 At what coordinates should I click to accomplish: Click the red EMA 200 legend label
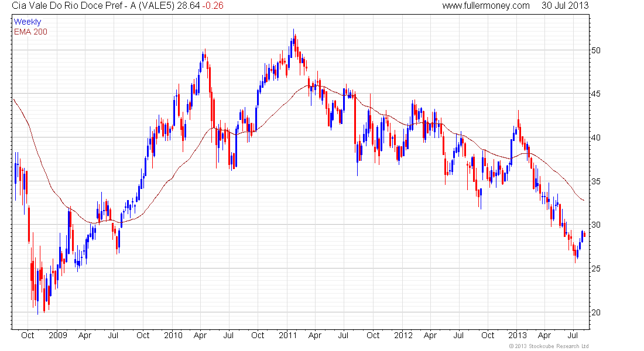[30, 32]
